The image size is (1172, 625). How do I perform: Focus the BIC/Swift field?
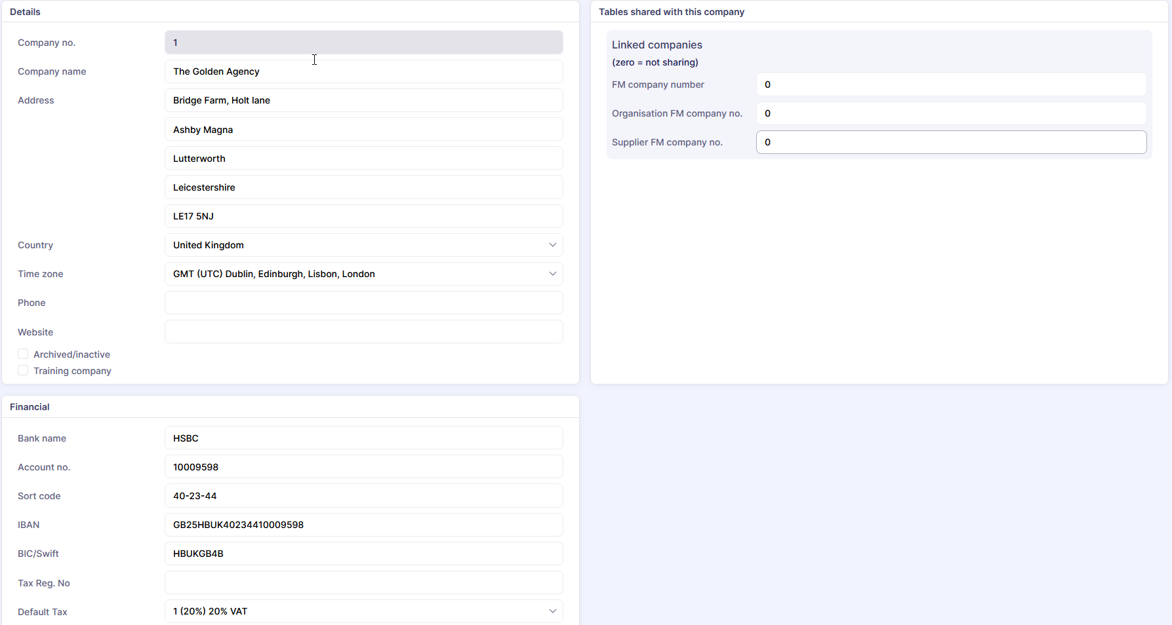[363, 554]
